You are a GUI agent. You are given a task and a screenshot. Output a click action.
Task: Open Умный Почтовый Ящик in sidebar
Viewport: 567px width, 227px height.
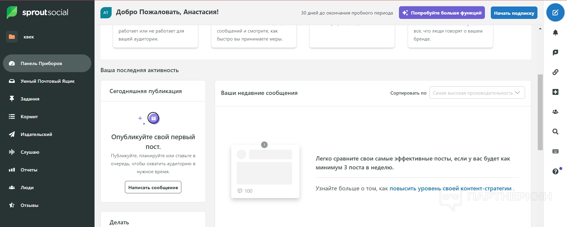(x=47, y=81)
